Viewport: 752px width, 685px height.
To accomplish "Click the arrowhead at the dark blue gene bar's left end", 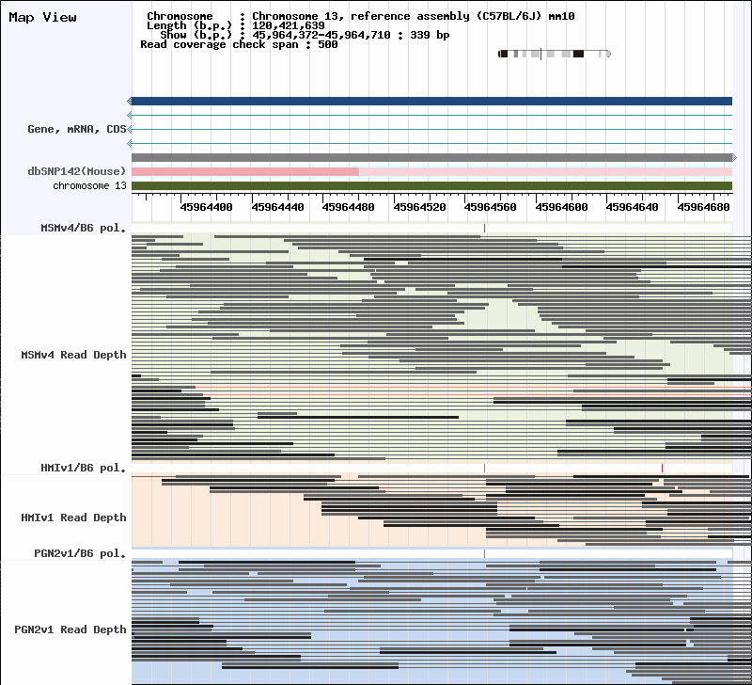I will 130,101.
